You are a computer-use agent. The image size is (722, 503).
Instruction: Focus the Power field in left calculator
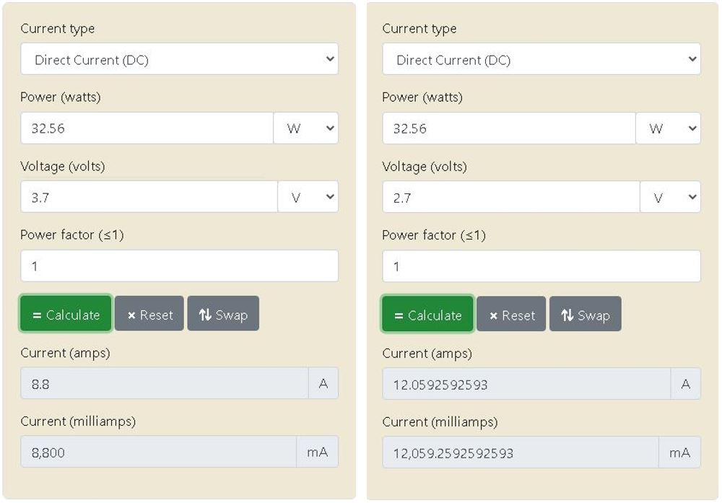coord(147,128)
